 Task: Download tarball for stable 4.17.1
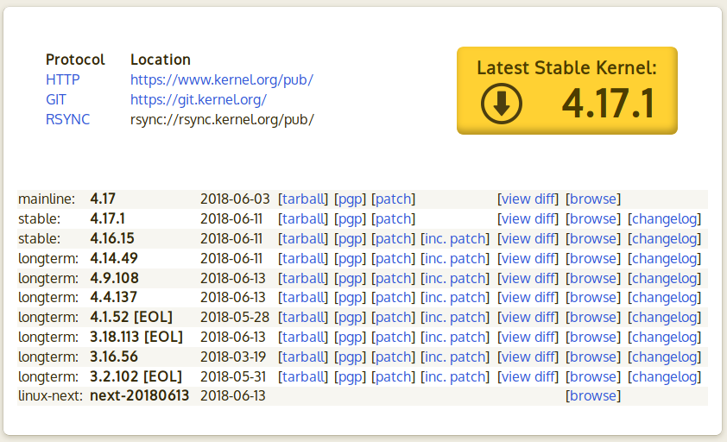[303, 219]
